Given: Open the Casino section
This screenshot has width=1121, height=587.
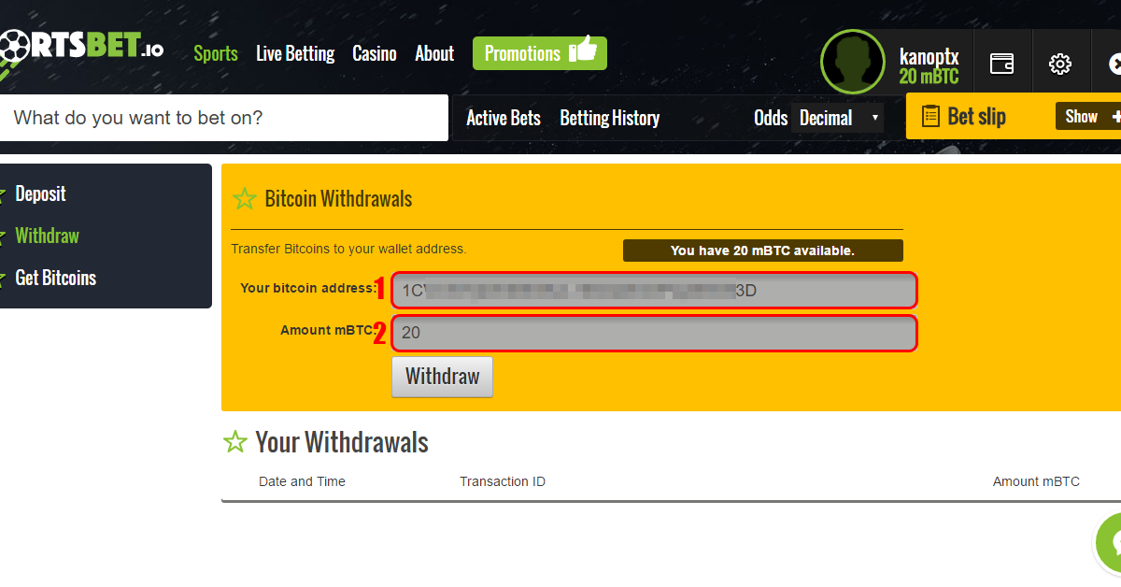Looking at the screenshot, I should tap(375, 53).
